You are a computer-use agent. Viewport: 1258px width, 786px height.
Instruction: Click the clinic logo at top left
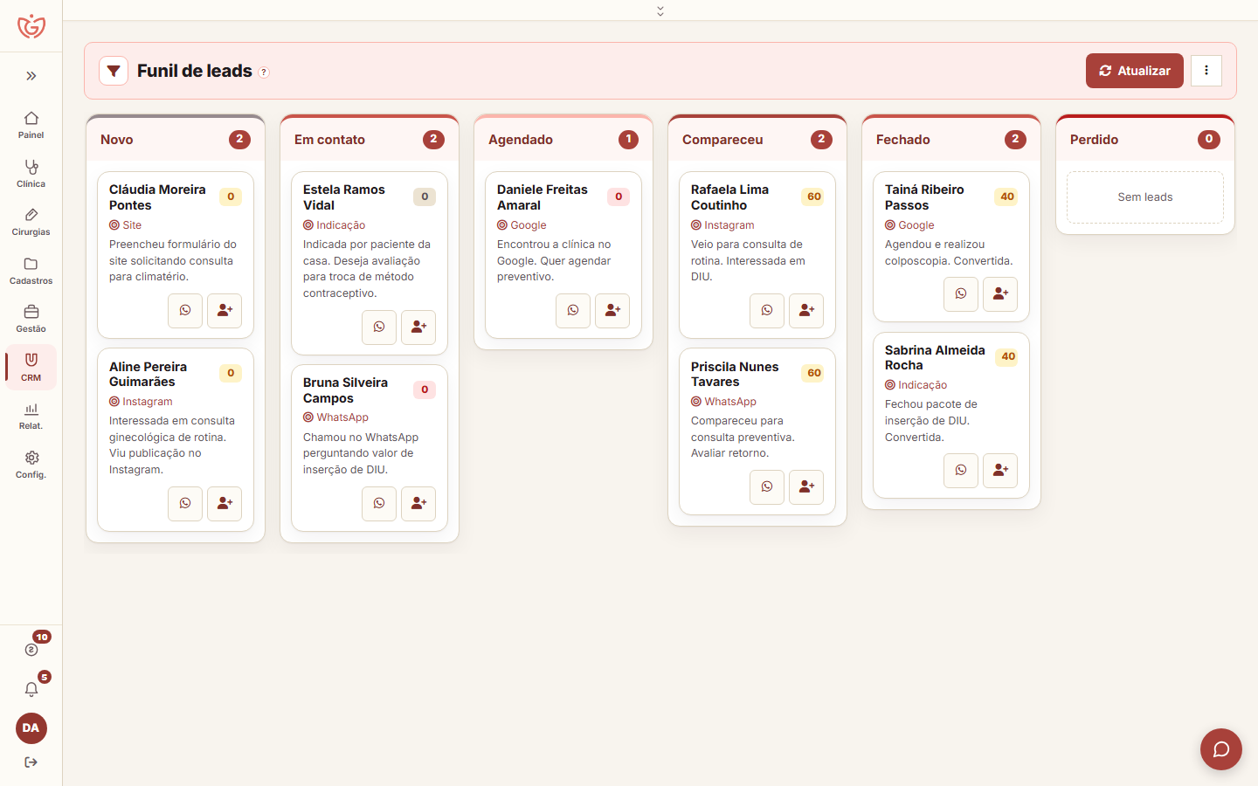point(31,26)
